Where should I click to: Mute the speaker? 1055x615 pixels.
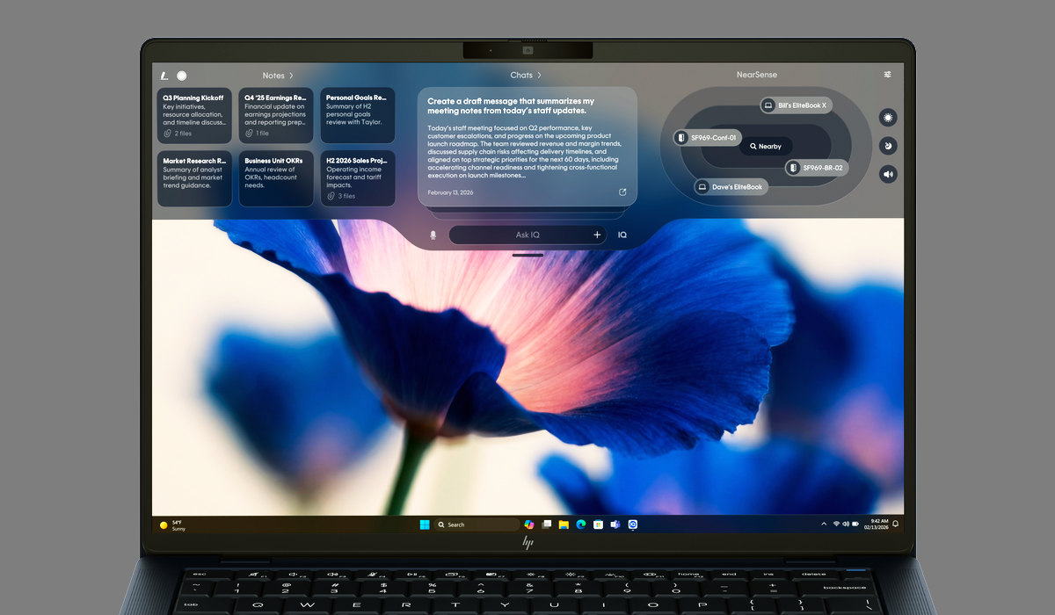[888, 174]
